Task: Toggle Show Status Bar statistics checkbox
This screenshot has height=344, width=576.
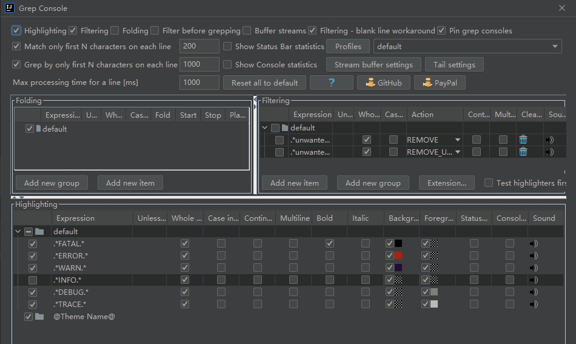Action: pyautogui.click(x=227, y=46)
